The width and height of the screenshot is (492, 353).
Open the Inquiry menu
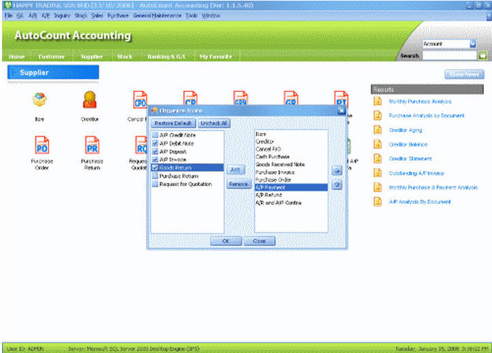(x=62, y=16)
